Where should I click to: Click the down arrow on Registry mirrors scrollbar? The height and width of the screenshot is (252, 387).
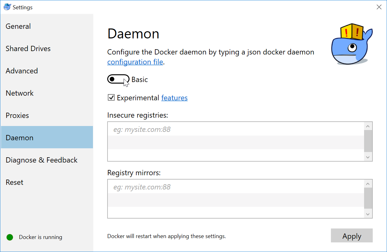(368, 214)
